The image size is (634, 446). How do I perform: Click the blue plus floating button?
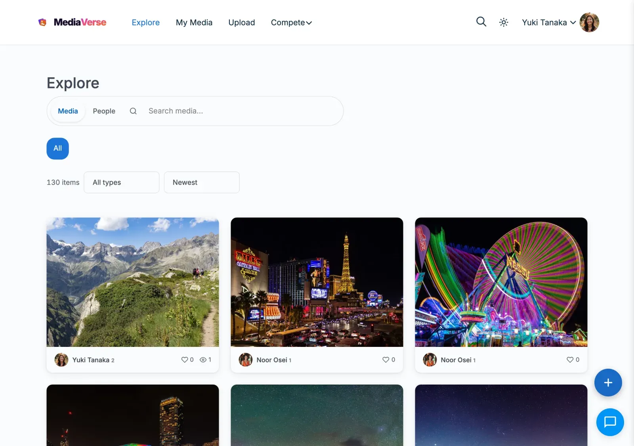tap(608, 383)
